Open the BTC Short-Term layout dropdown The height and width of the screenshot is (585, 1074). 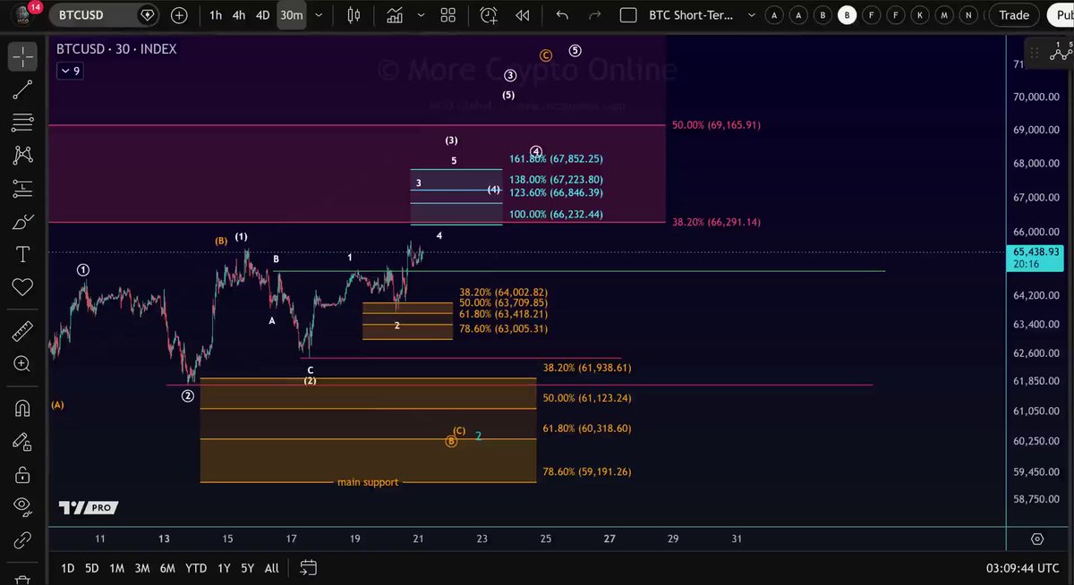tap(752, 15)
